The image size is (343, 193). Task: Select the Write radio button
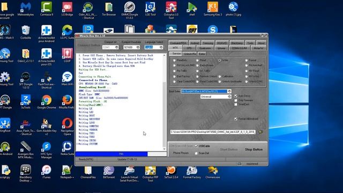(219, 60)
